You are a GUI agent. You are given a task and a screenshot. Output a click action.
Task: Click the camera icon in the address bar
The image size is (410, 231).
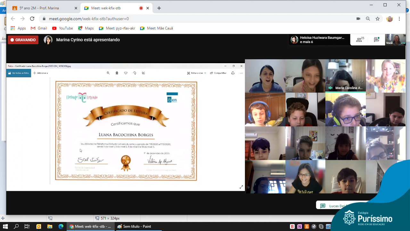tap(358, 19)
